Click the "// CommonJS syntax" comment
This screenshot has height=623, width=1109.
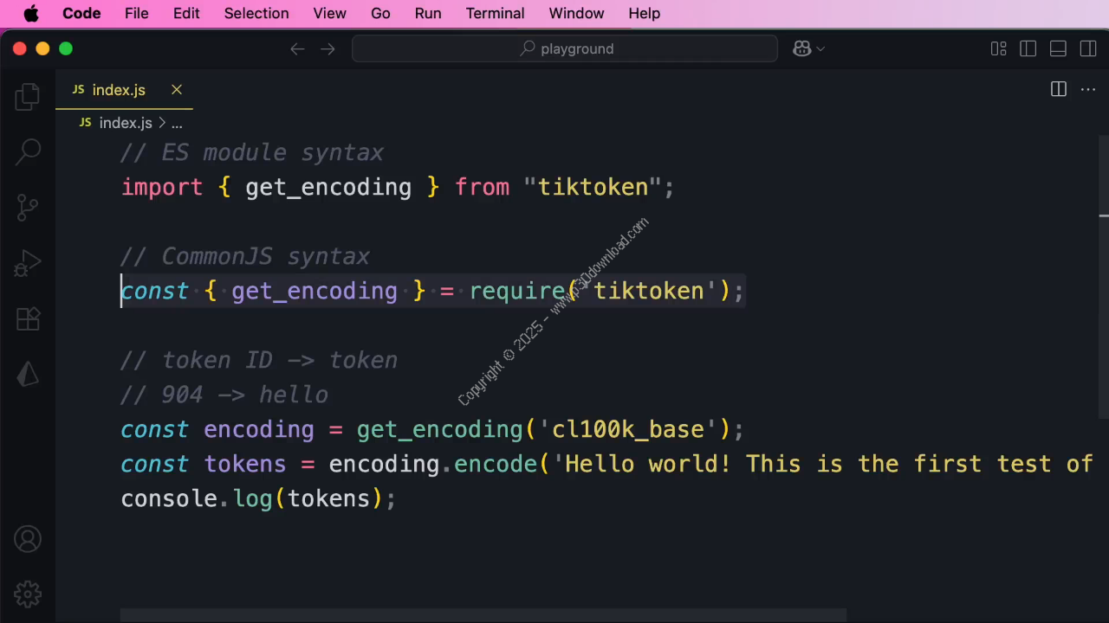[245, 257]
